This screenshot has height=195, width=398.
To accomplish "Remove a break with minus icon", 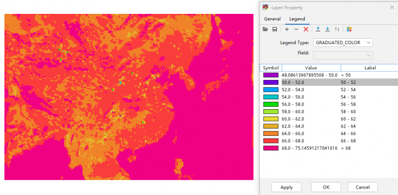I will (x=296, y=29).
